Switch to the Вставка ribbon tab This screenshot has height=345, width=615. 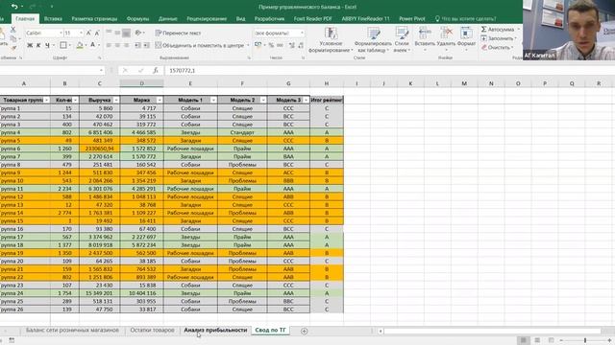[53, 19]
